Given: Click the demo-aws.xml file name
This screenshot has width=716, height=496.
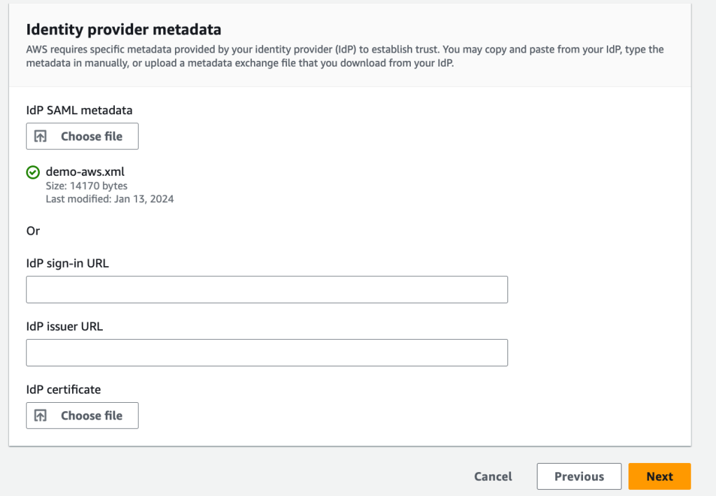Looking at the screenshot, I should [85, 172].
